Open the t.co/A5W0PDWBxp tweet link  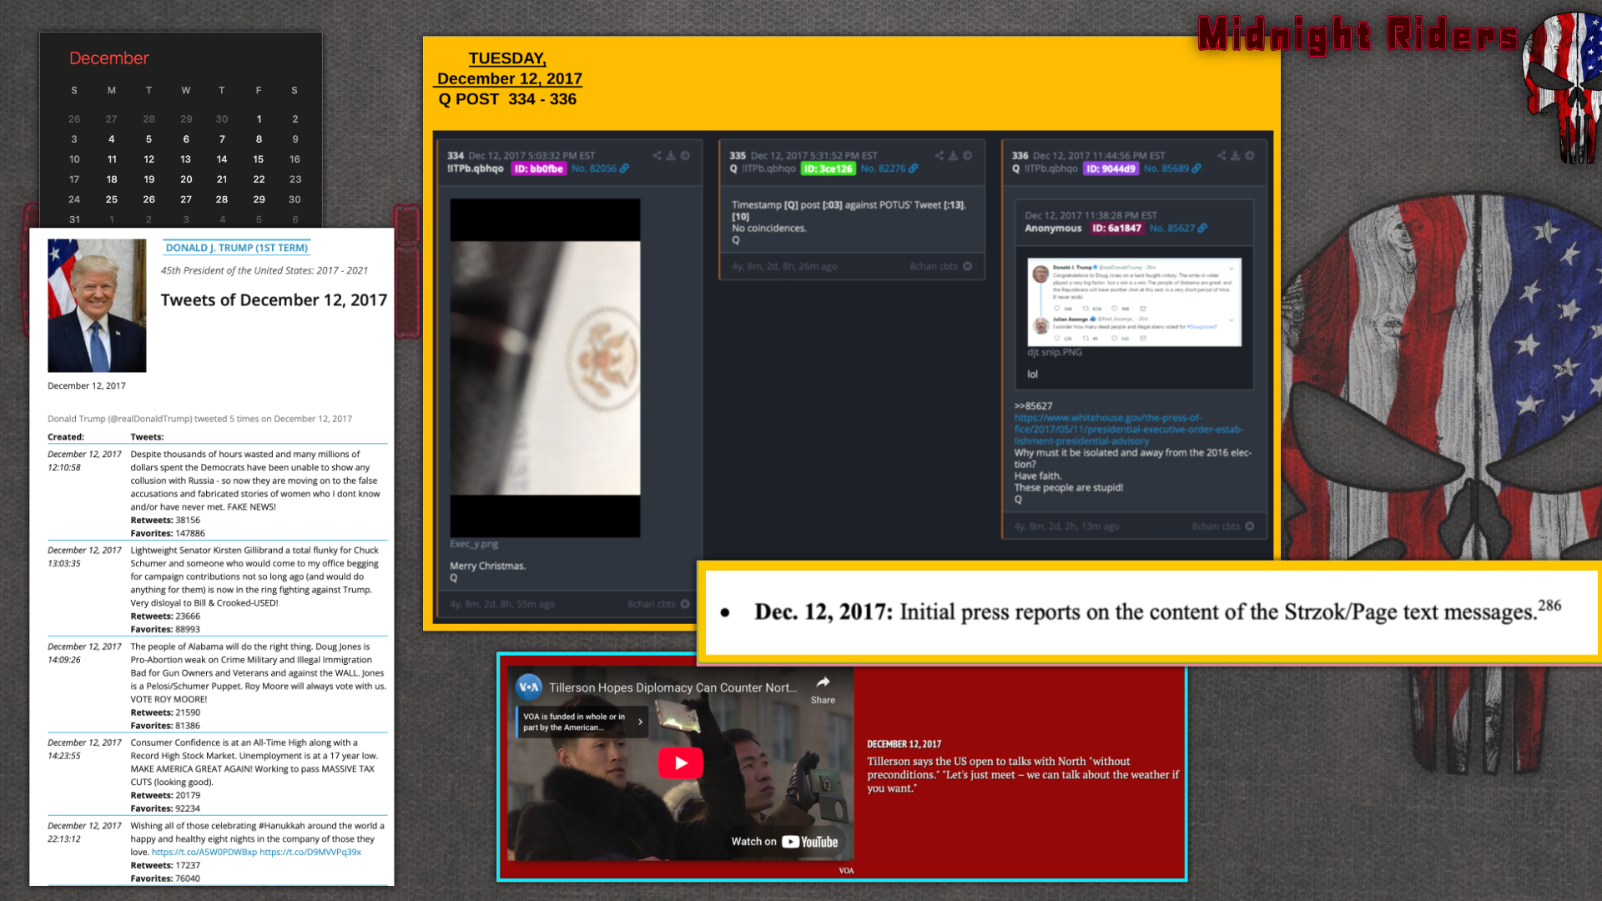[x=204, y=853]
